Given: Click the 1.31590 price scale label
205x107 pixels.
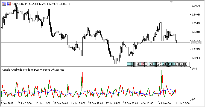Looking at the screenshot, I should pos(196,49).
